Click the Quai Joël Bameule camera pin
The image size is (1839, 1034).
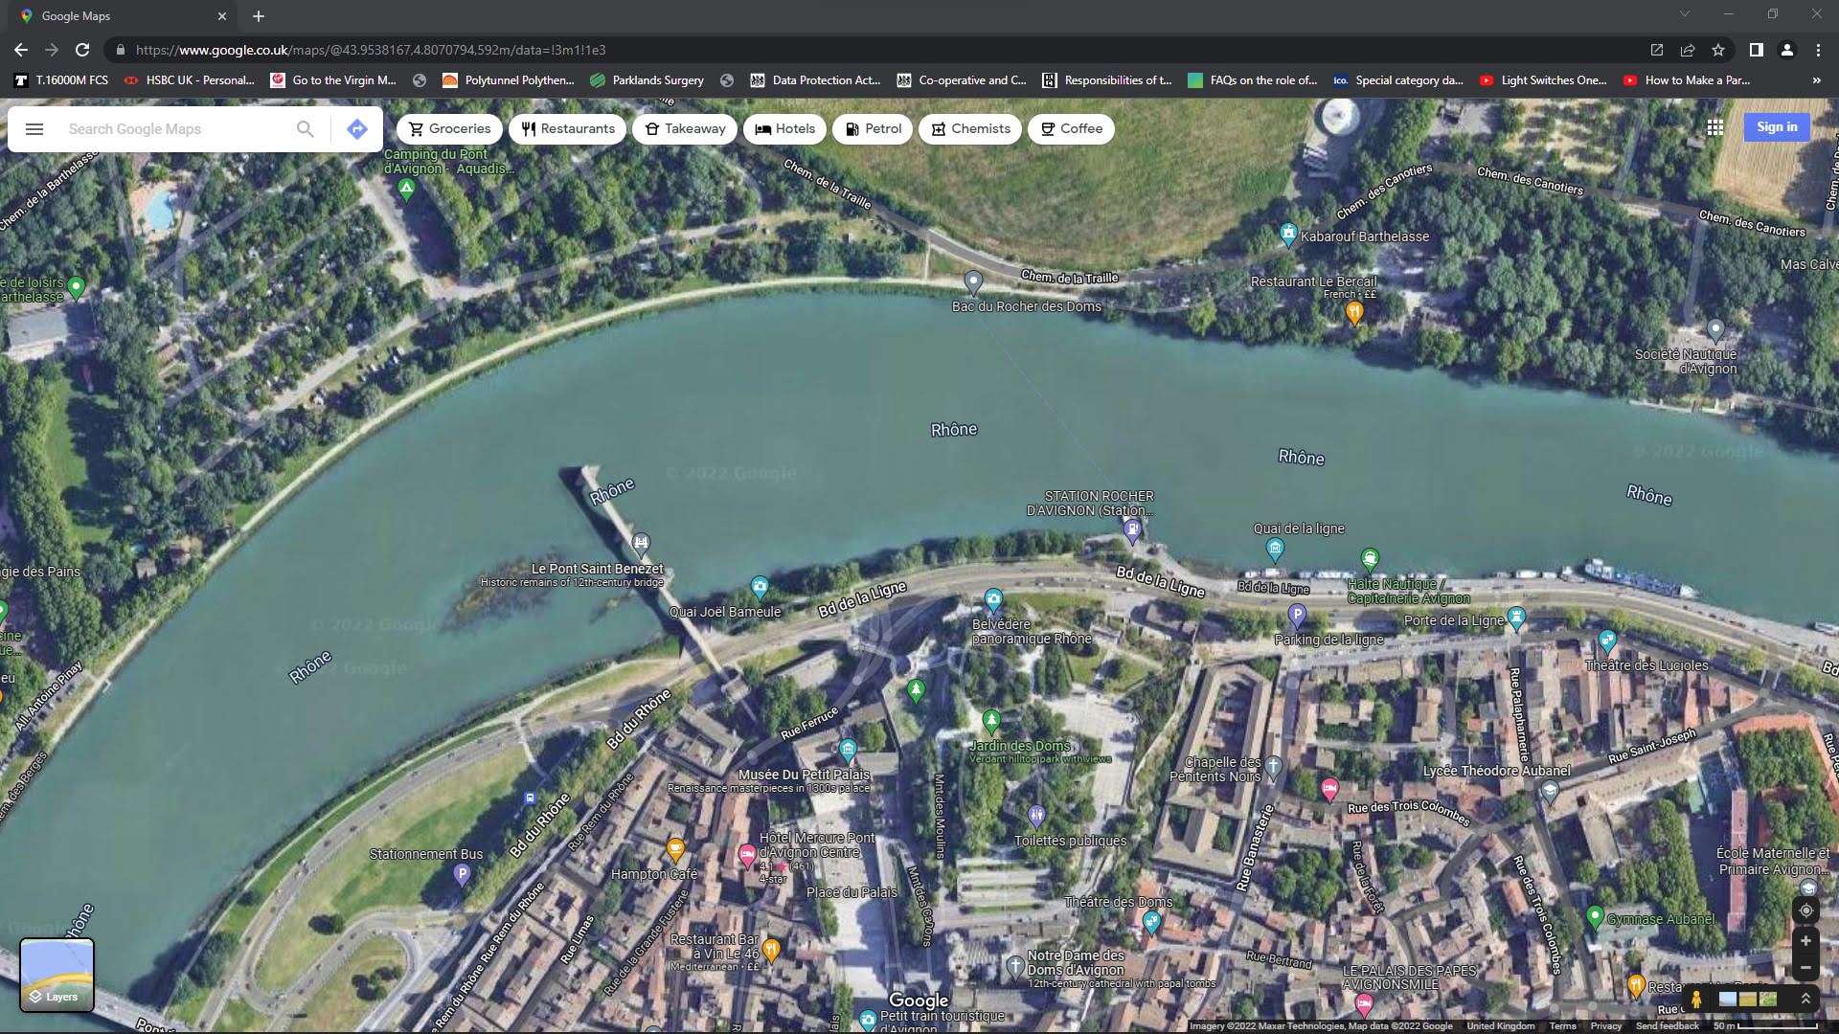tap(760, 586)
